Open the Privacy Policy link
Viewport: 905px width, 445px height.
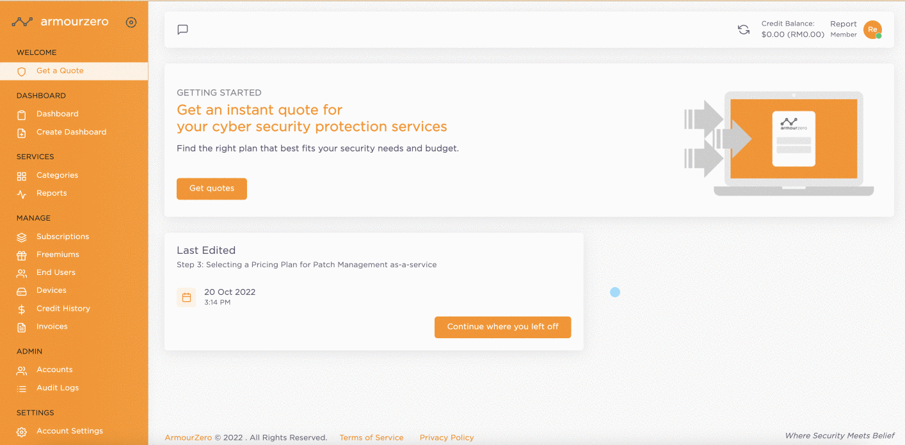tap(447, 438)
